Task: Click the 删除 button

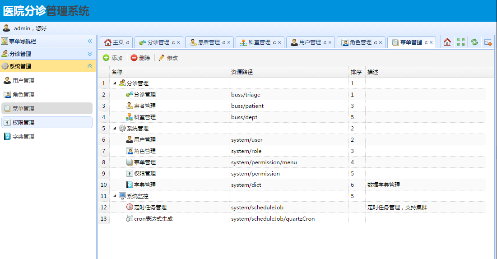Action: click(140, 58)
